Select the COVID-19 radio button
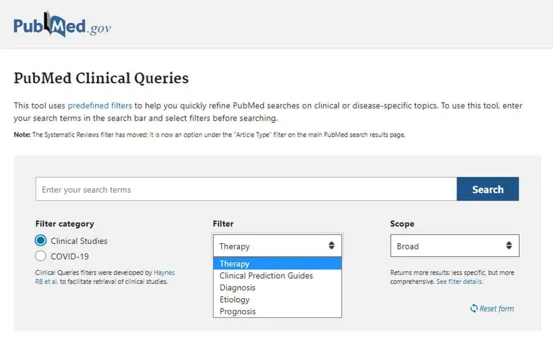553x351 pixels. point(41,256)
